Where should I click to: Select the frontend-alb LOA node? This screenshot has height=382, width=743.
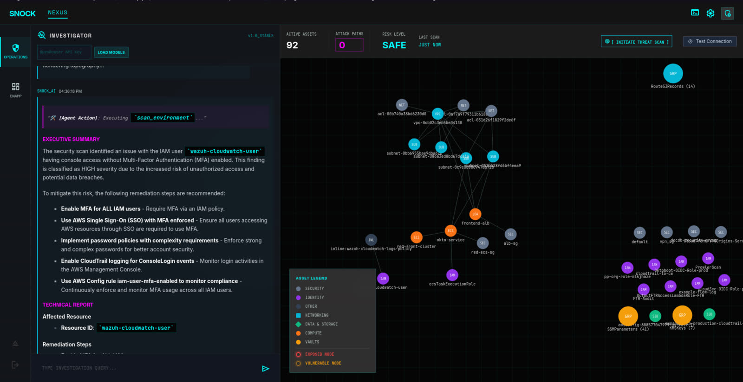point(475,214)
